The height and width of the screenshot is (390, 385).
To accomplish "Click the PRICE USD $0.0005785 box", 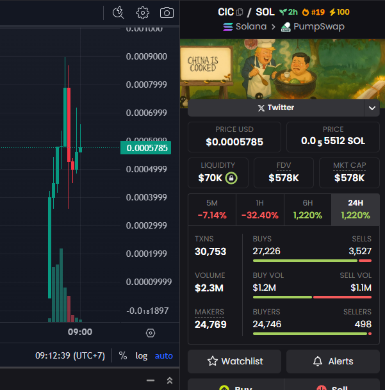I will 234,137.
